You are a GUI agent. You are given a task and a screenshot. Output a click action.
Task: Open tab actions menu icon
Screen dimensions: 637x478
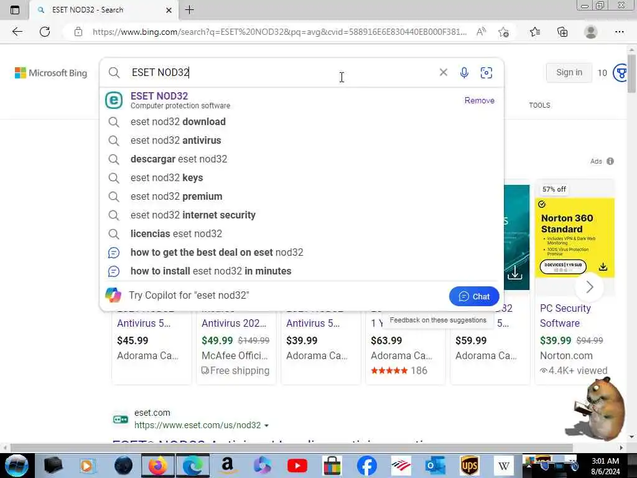(15, 10)
